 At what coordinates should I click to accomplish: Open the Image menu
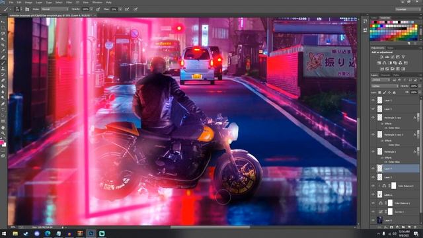click(28, 3)
